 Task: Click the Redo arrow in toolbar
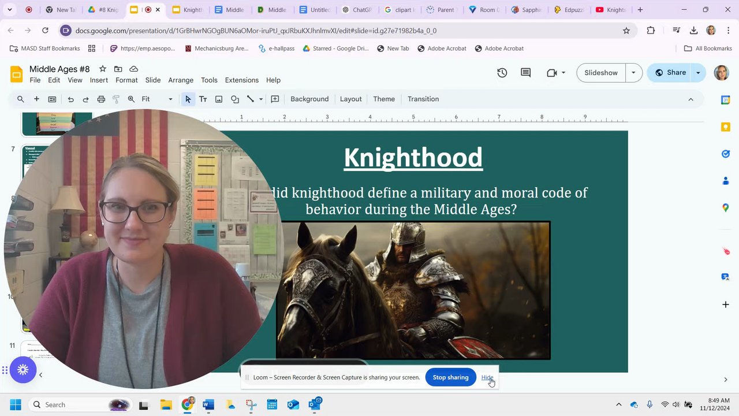click(85, 99)
